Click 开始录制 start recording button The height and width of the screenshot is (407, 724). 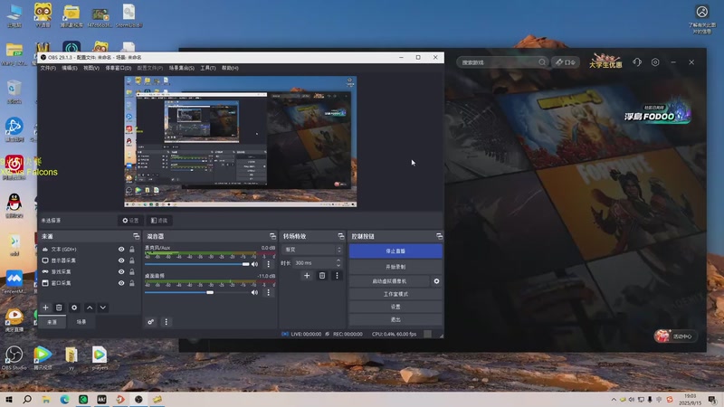click(x=395, y=267)
